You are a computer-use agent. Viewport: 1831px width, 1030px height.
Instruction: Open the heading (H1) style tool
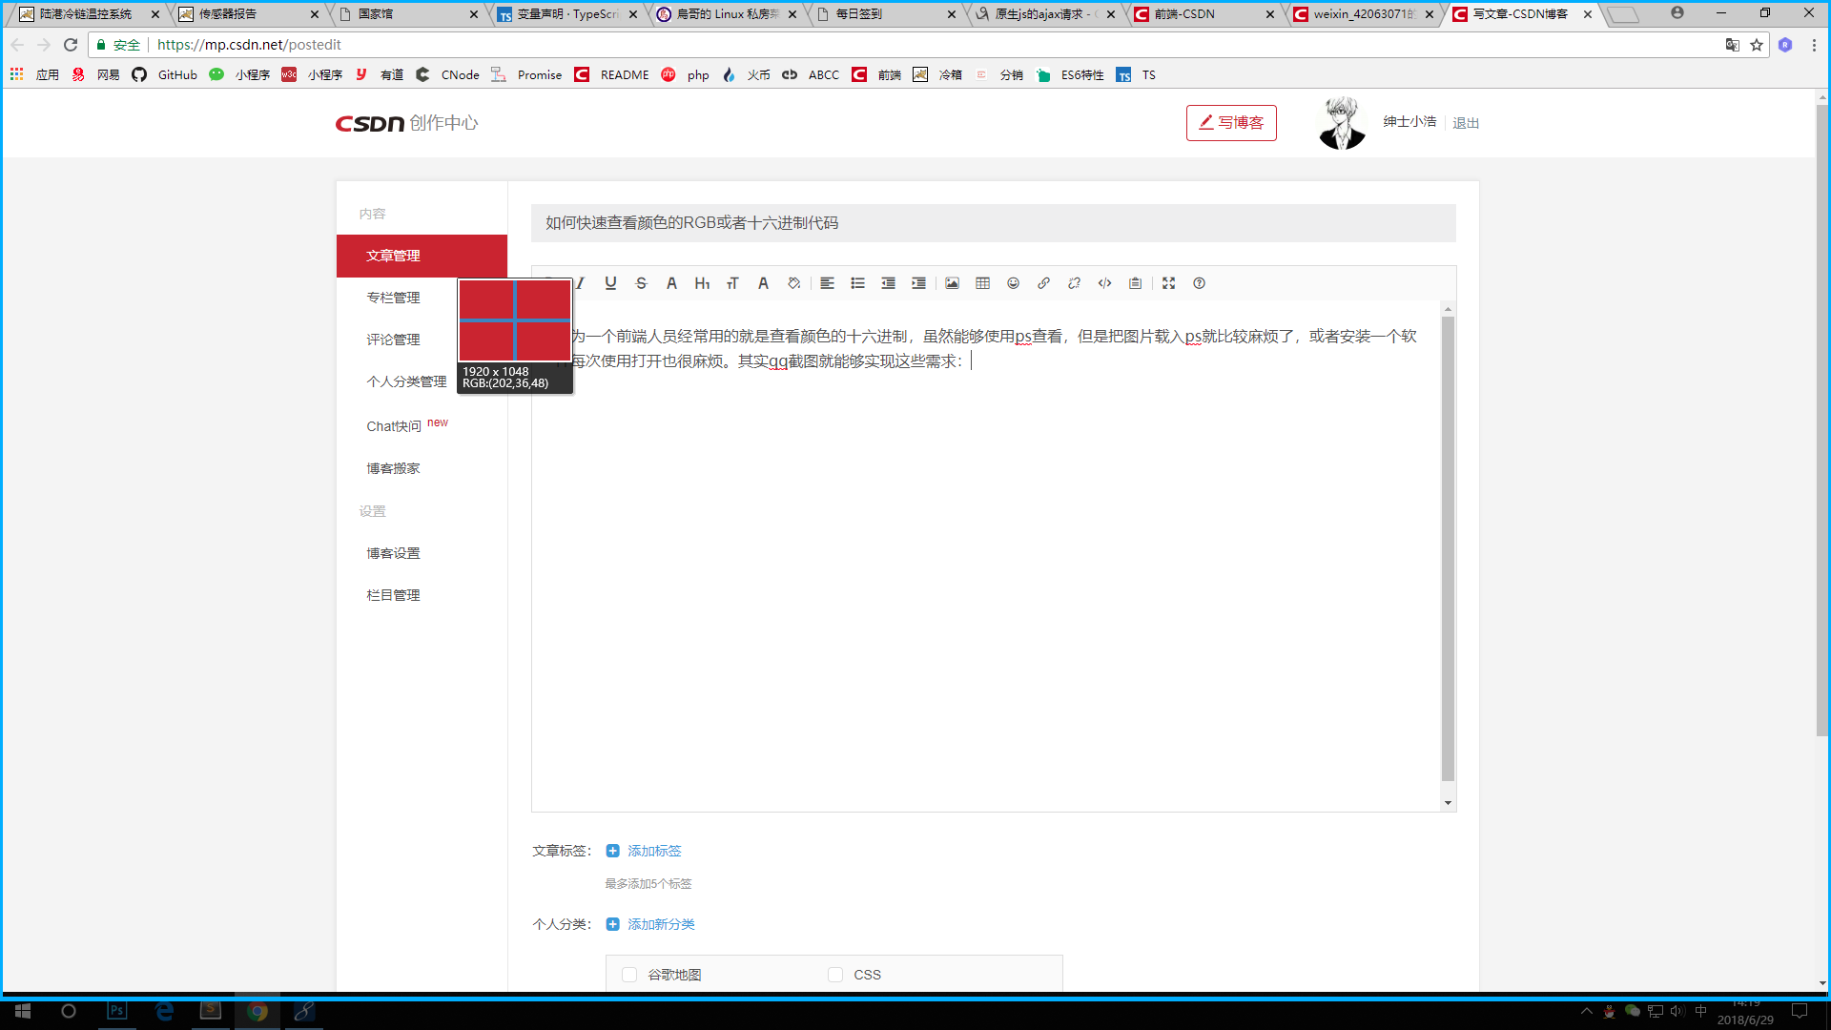pyautogui.click(x=702, y=283)
